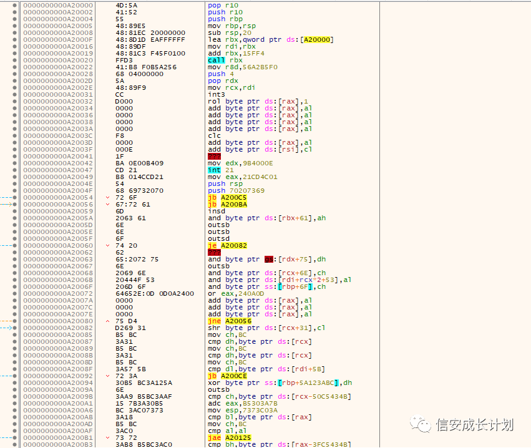
Task: Click the 'jb A200C5' jump instruction
Action: pos(227,197)
